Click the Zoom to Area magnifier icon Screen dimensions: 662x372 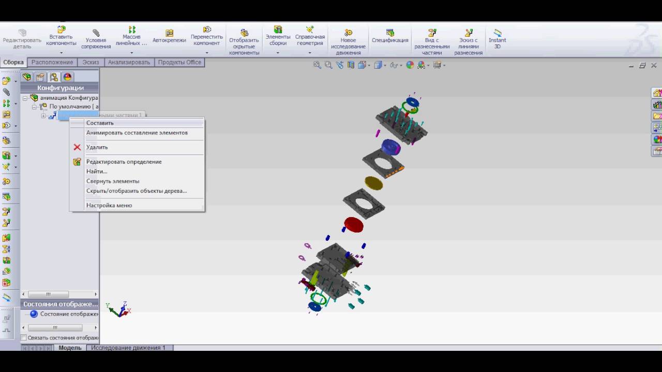[328, 65]
